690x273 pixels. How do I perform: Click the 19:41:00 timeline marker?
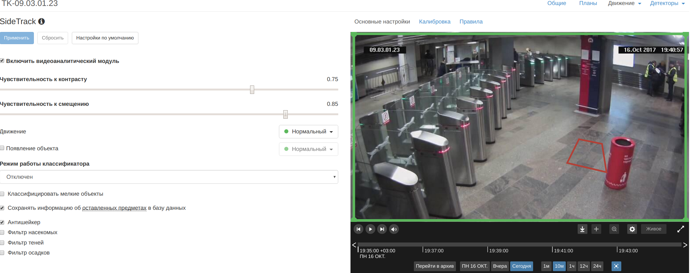tap(563, 250)
